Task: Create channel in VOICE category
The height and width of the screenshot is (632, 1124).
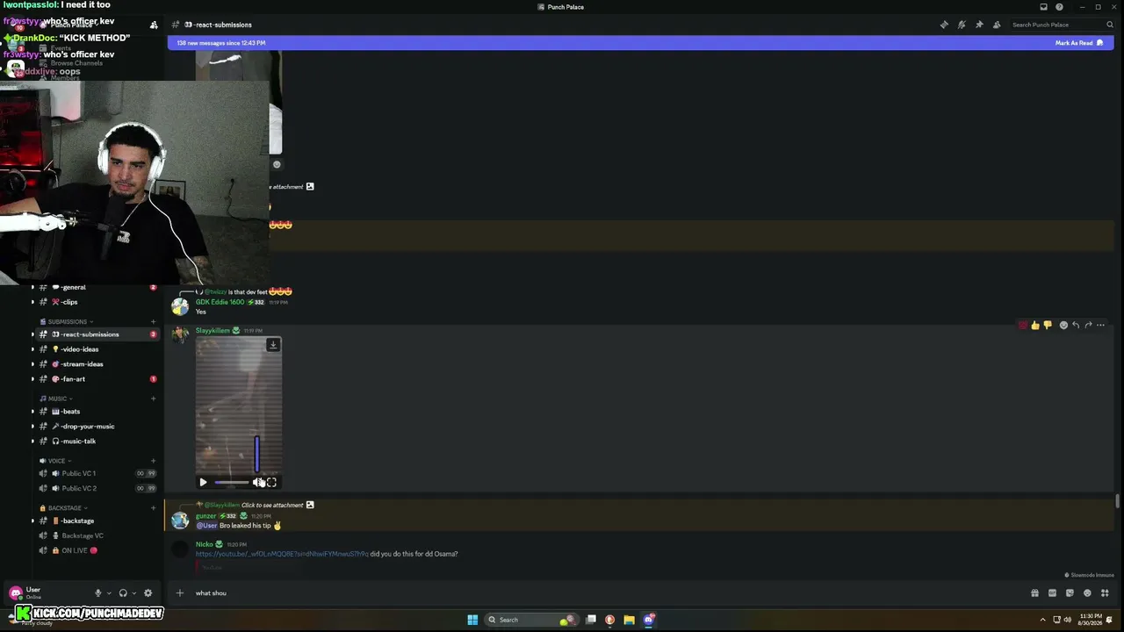Action: tap(154, 461)
